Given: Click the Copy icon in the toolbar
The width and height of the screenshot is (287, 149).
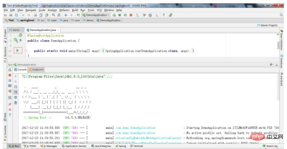Looking at the screenshot, I should point(41,15).
